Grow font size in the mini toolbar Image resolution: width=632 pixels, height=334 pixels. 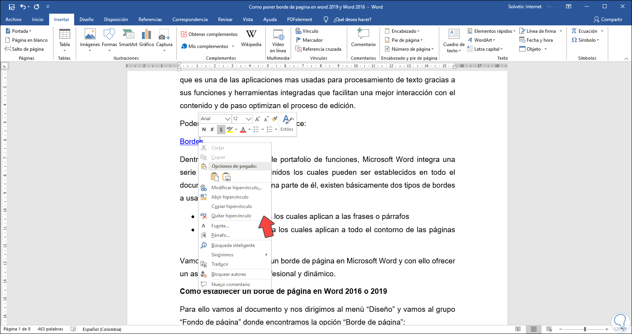pyautogui.click(x=257, y=119)
